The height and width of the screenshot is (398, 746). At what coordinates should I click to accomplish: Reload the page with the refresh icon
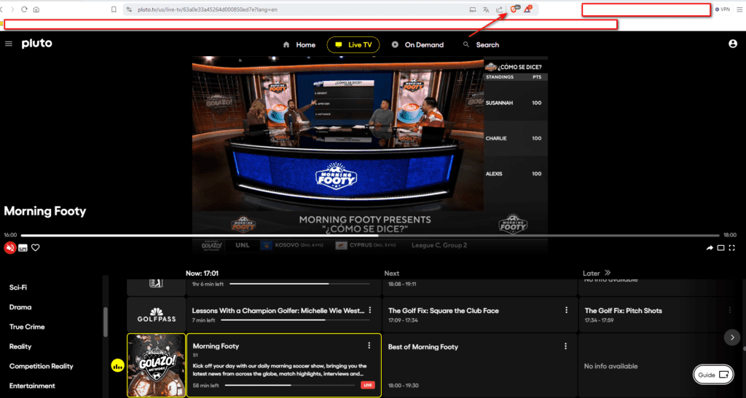[24, 9]
